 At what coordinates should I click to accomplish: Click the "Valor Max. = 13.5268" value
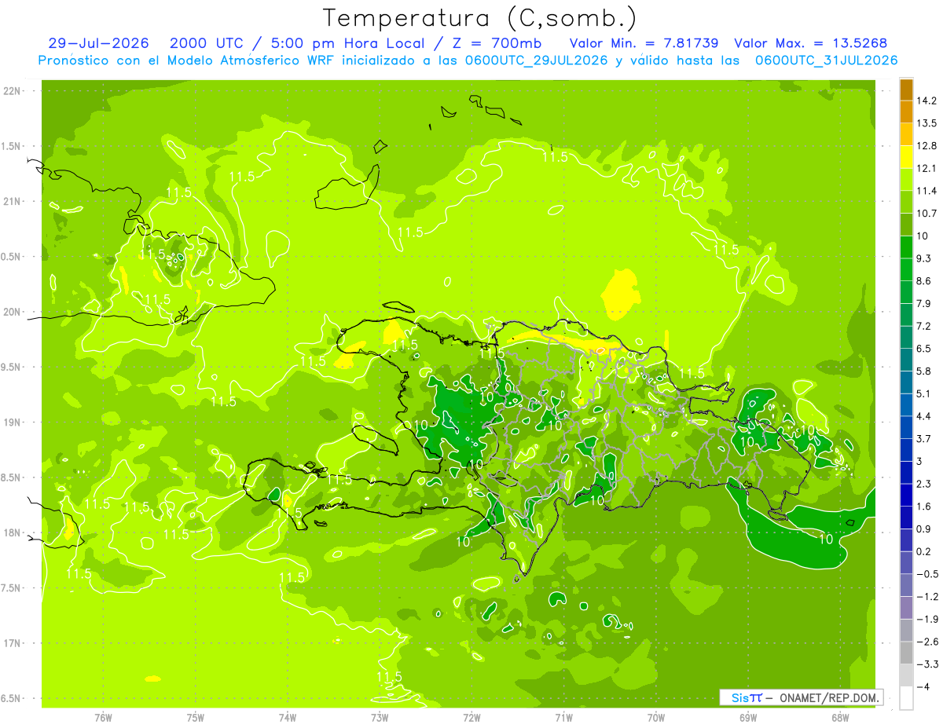coord(811,43)
